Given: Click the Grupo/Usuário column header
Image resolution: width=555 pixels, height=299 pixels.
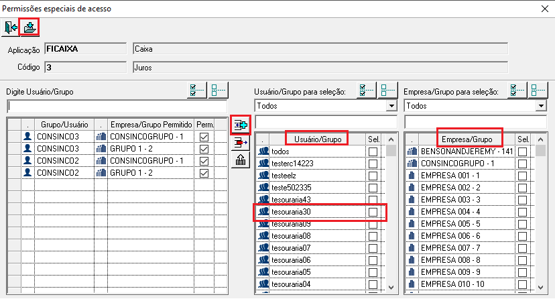Looking at the screenshot, I should [x=64, y=125].
